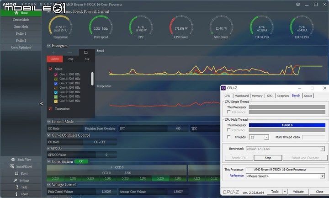Select Profile 2 in sidebar
Screen dimensions: 329x198
[x=21, y=41]
